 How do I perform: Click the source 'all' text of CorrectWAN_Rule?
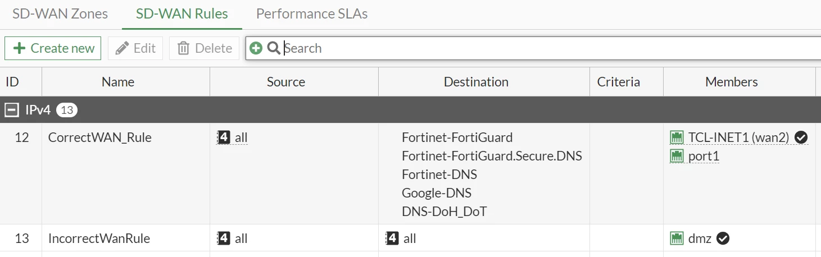point(241,138)
